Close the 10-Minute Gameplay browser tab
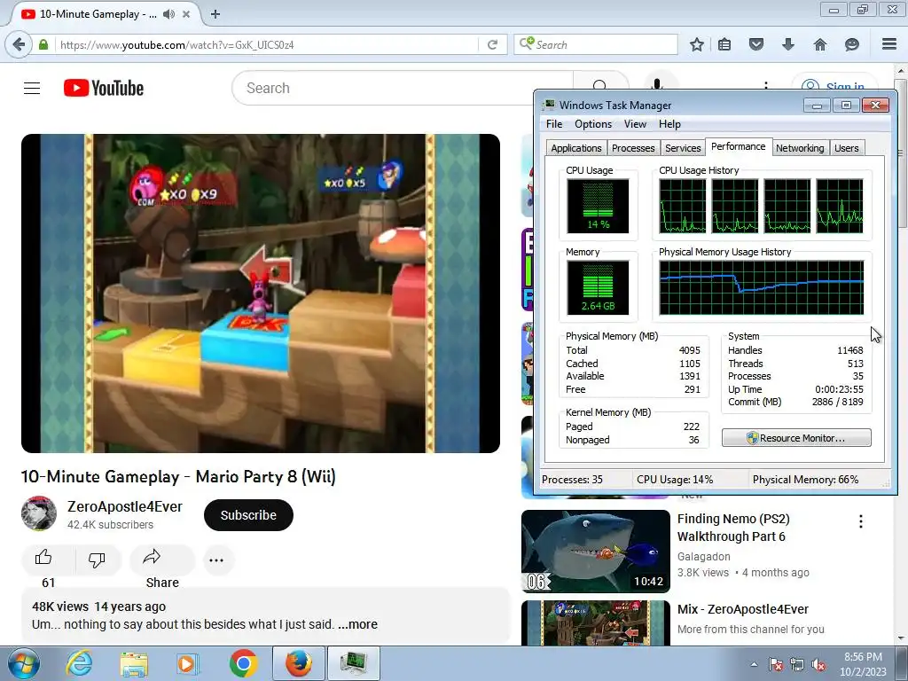Viewport: 908px width, 681px height. pyautogui.click(x=186, y=14)
